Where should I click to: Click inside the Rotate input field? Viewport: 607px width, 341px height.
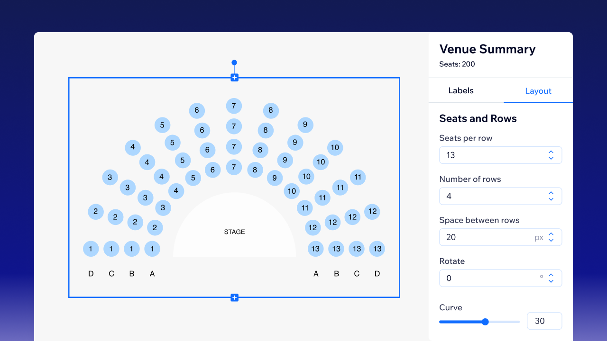coord(484,278)
